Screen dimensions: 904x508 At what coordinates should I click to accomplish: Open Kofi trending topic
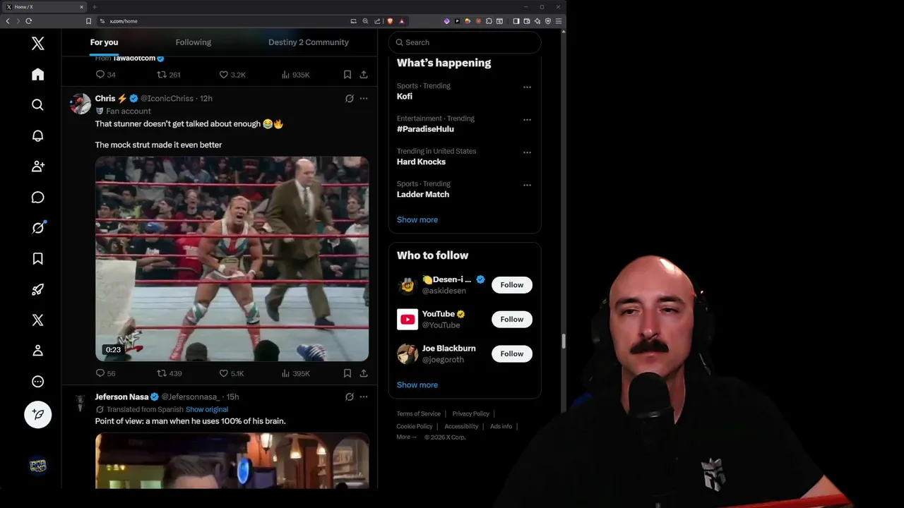click(405, 97)
